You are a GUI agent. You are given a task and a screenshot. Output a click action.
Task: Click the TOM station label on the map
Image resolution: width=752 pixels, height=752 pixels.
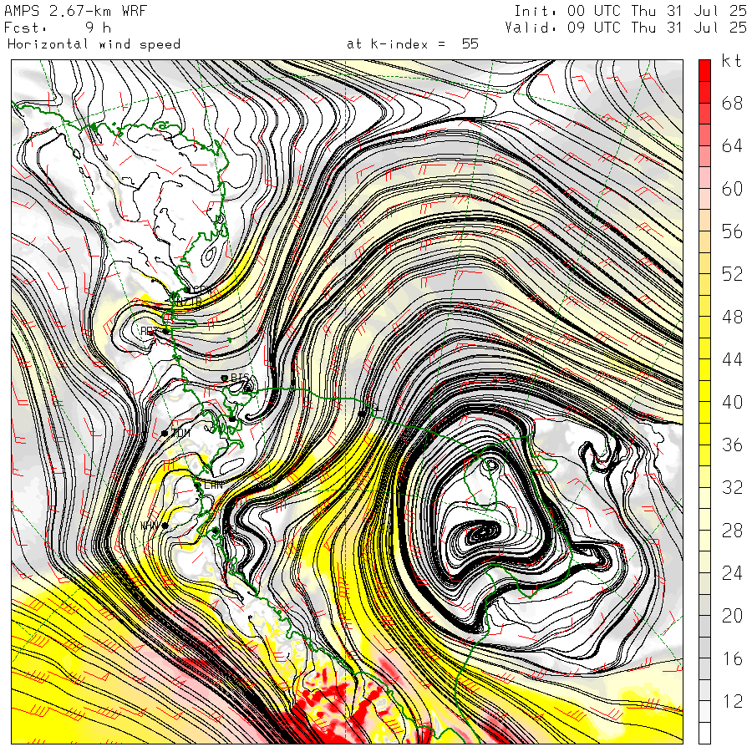(x=180, y=433)
